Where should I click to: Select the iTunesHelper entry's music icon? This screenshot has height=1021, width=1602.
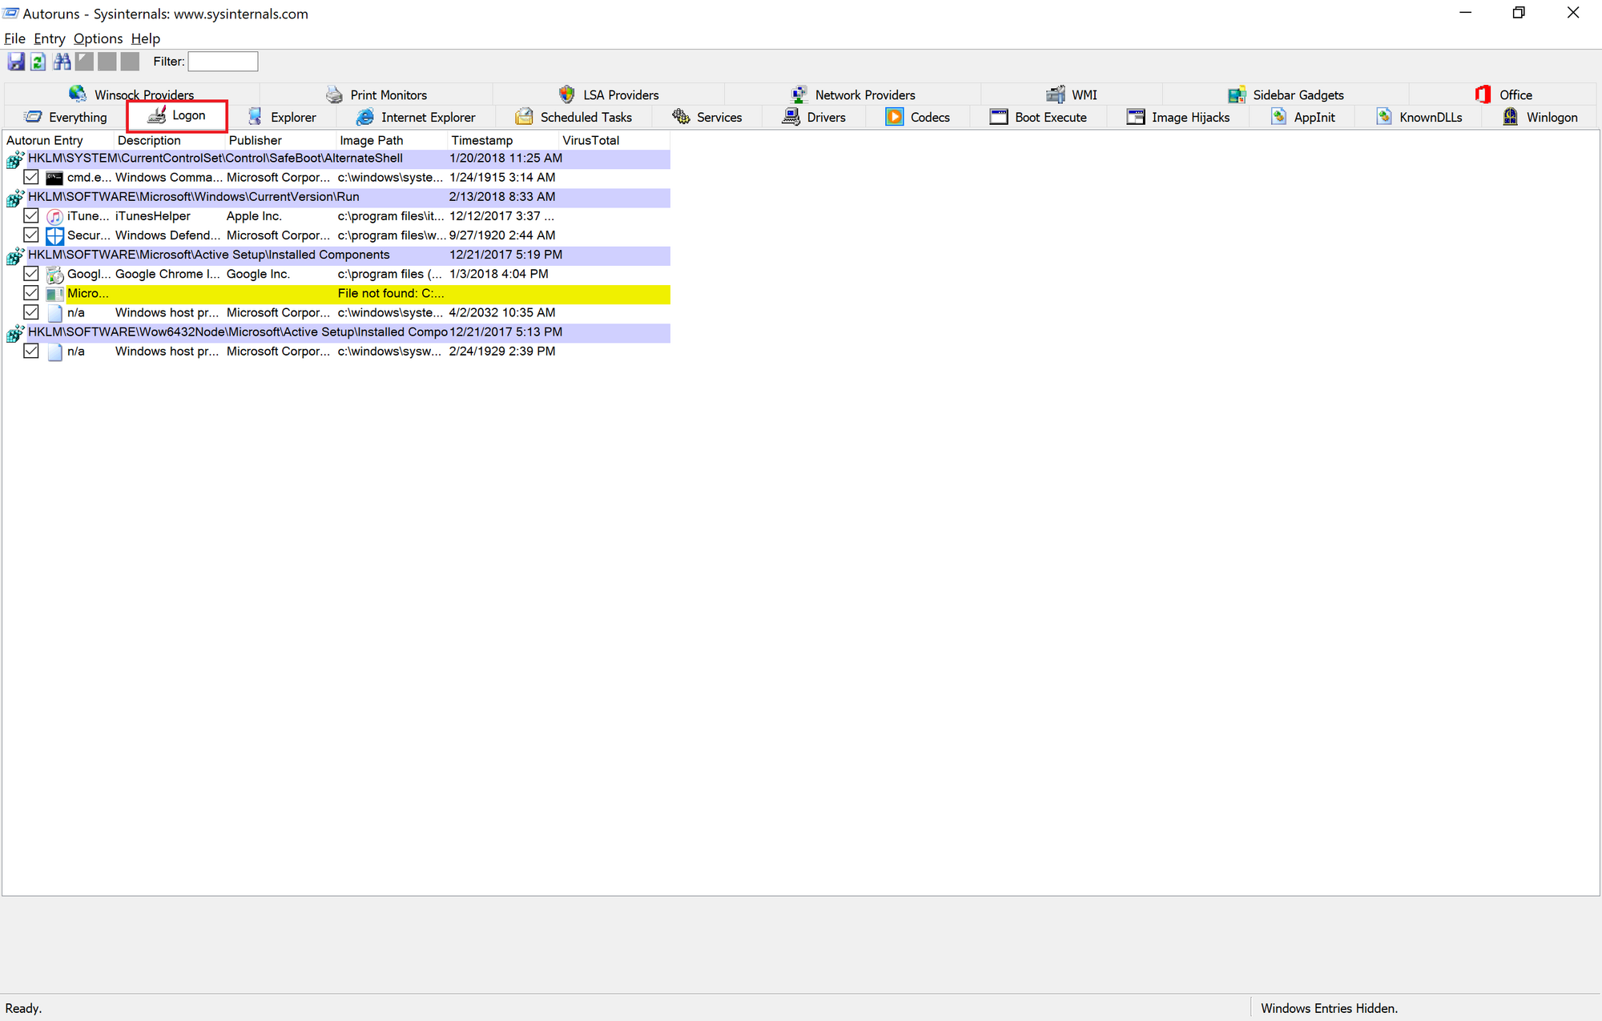point(54,216)
